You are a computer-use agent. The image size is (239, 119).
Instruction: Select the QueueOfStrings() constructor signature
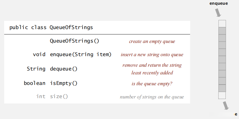tap(74, 41)
